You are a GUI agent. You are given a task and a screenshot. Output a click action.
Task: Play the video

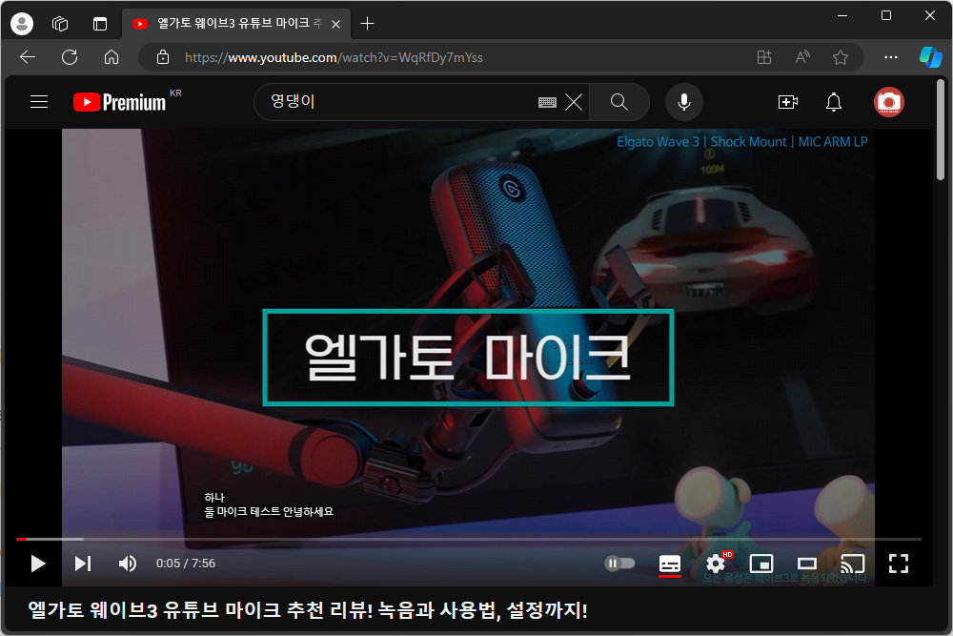38,564
